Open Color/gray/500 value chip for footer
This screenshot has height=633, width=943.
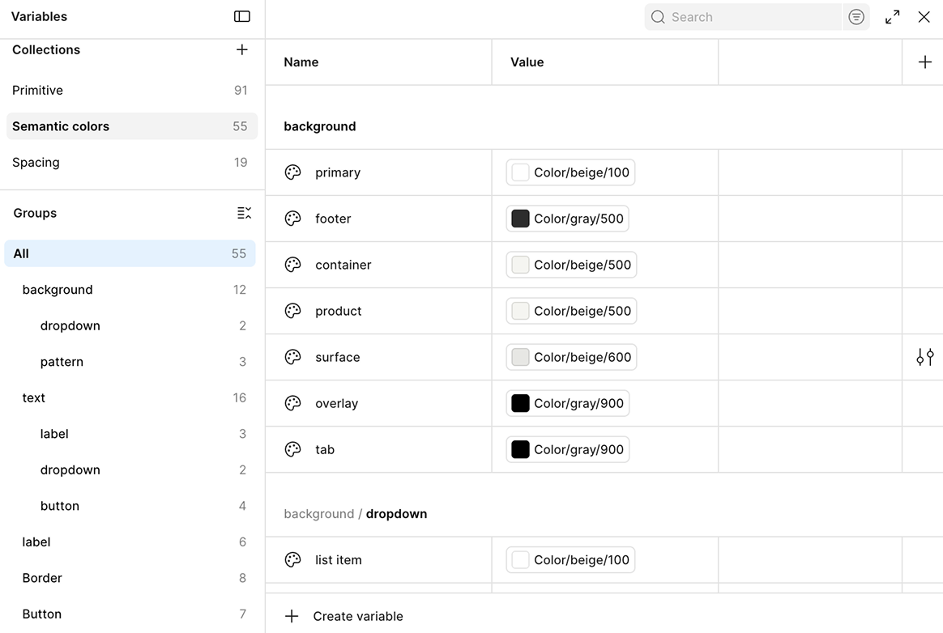pos(567,219)
